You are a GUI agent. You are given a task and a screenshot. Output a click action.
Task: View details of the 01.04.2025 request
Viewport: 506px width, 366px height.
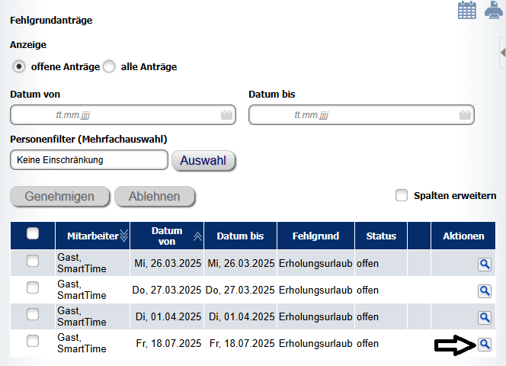point(485,318)
